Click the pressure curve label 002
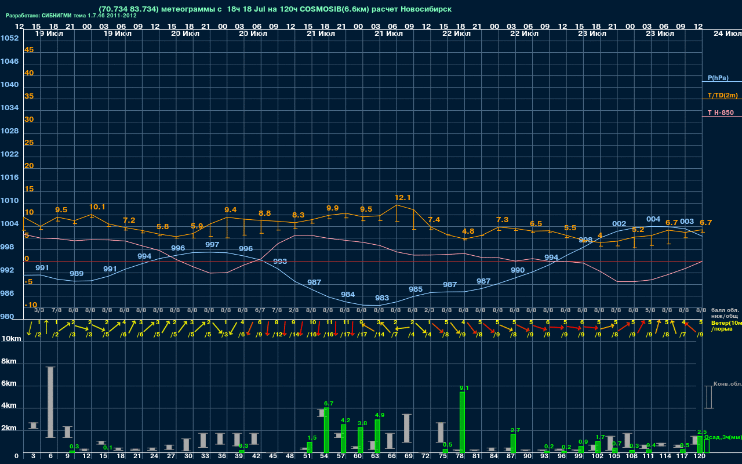This screenshot has height=464, width=742. [619, 224]
